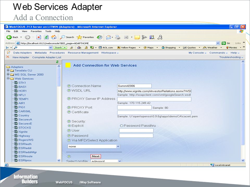
Task: Click the Certificate input field
Action: (154, 112)
